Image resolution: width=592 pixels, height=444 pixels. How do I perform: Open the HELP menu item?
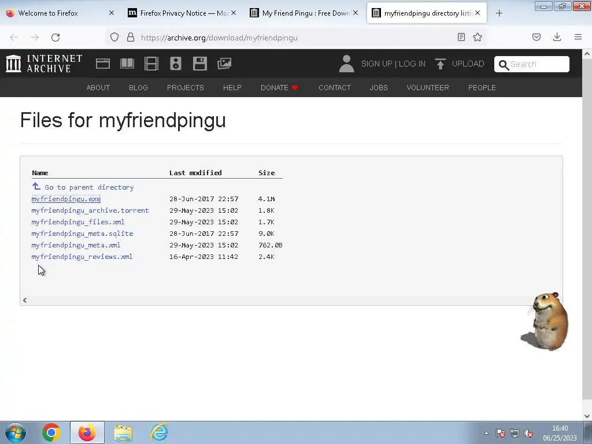pos(232,88)
